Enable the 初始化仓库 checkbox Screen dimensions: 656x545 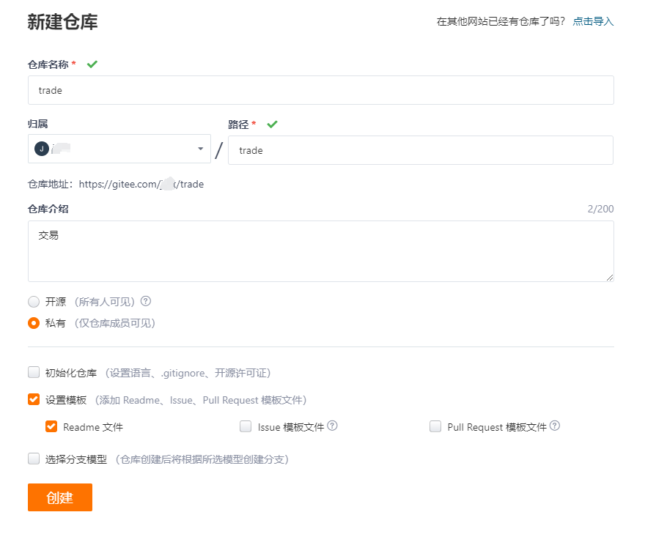tap(33, 372)
